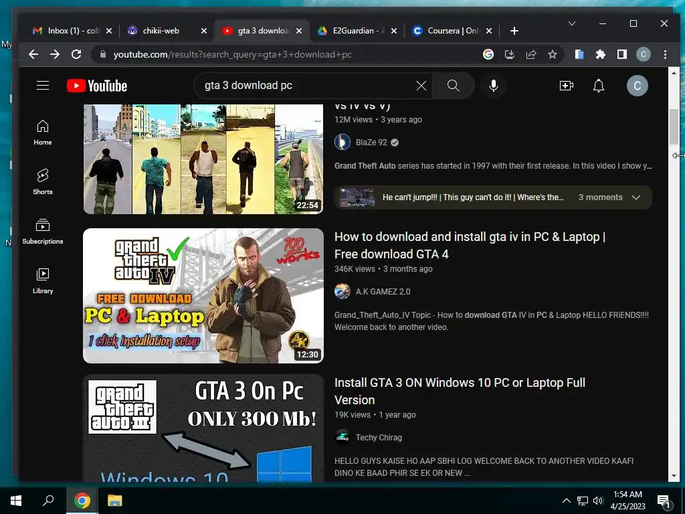
Task: Go to YouTube home via the logo
Action: pyautogui.click(x=97, y=86)
